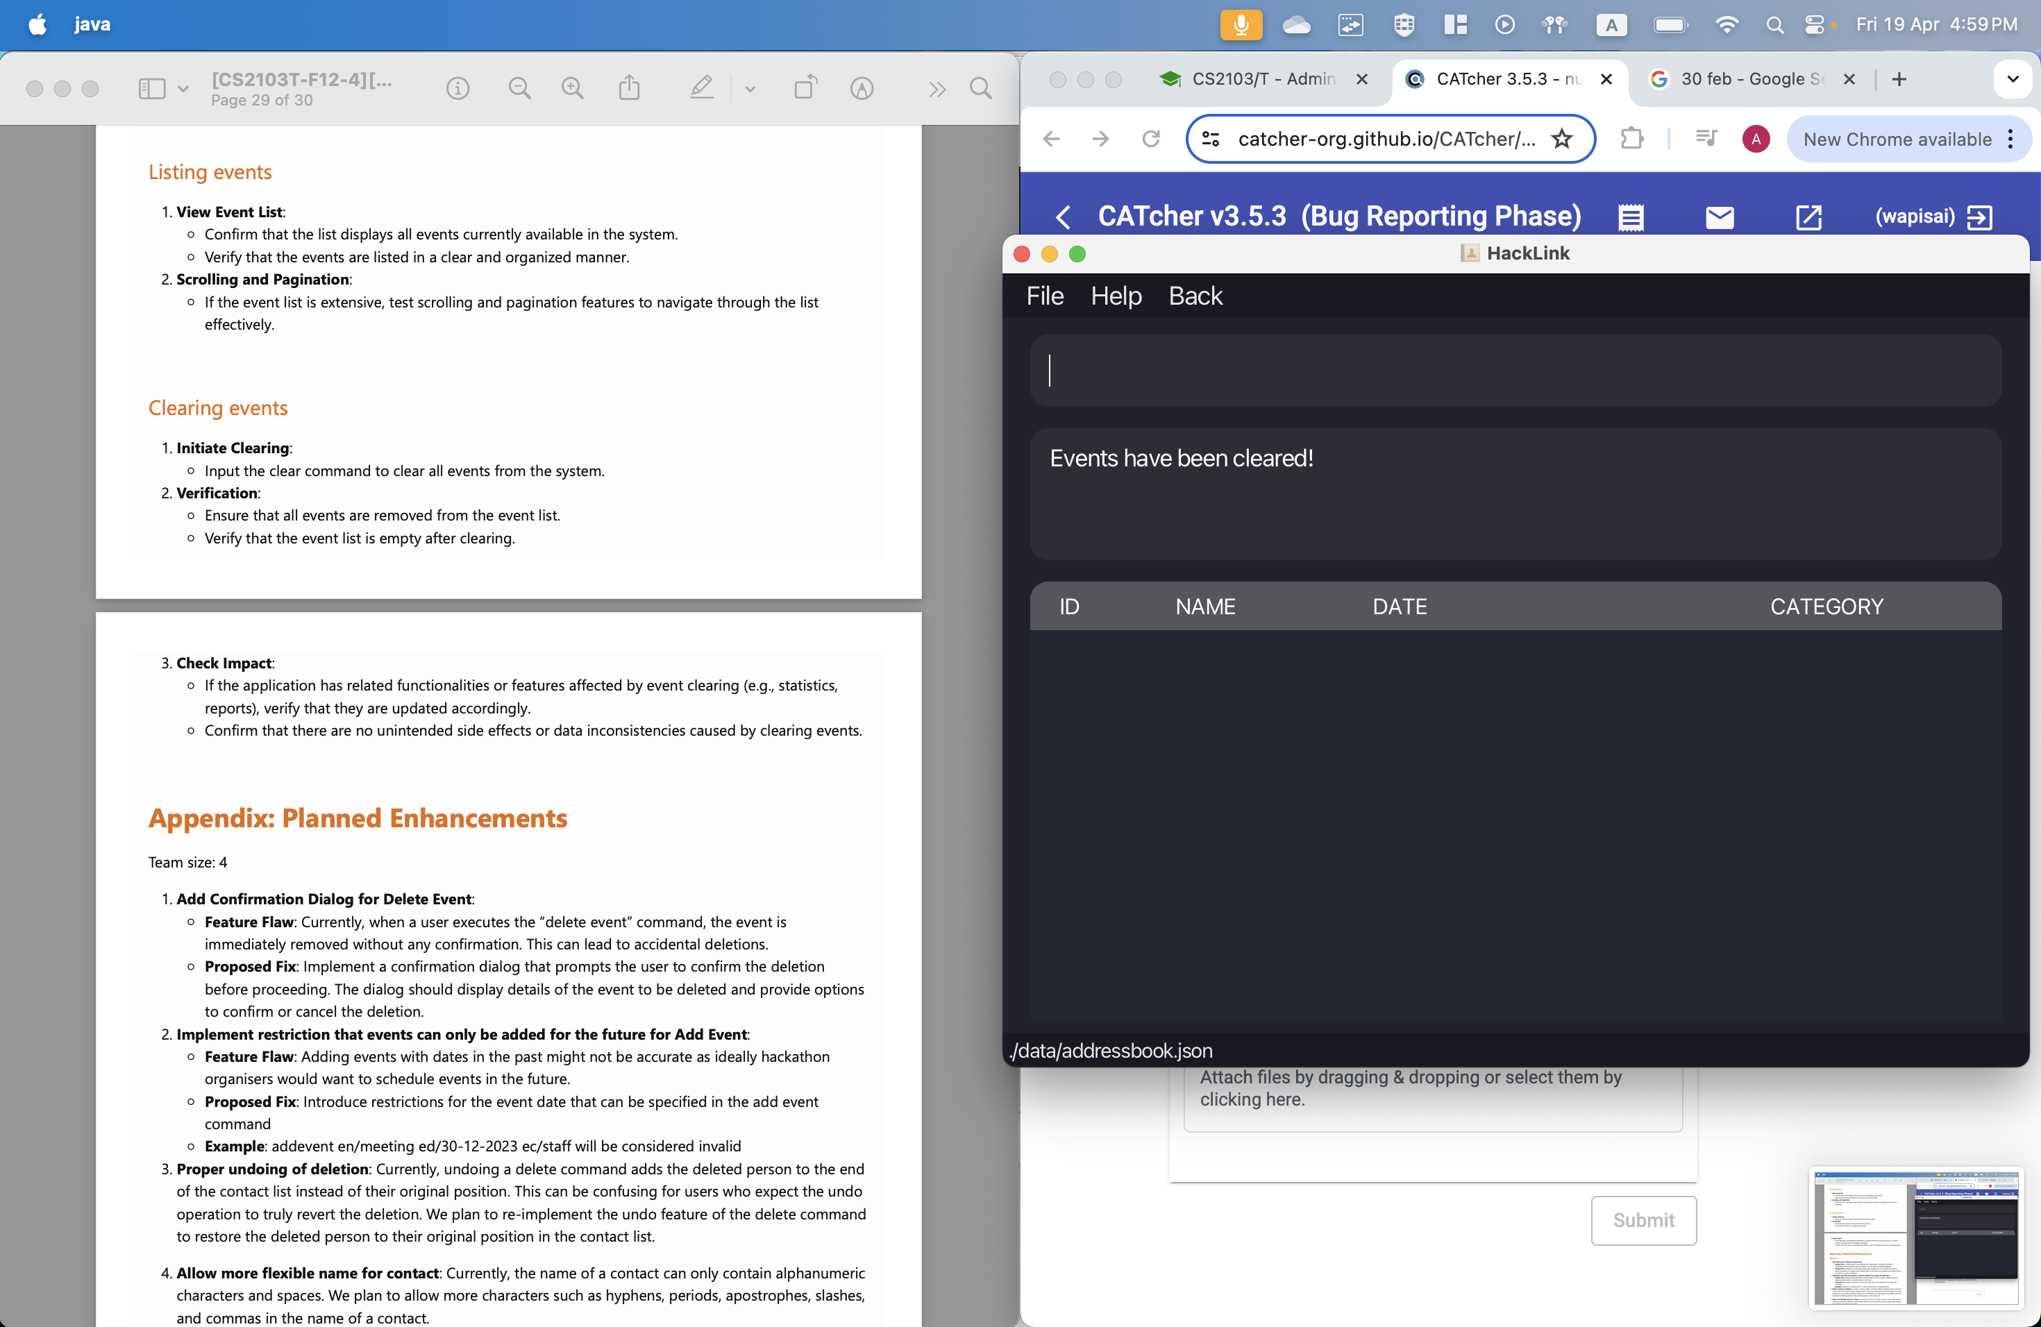Image resolution: width=2041 pixels, height=1327 pixels.
Task: Click the Preview rotate page icon
Action: pyautogui.click(x=805, y=87)
